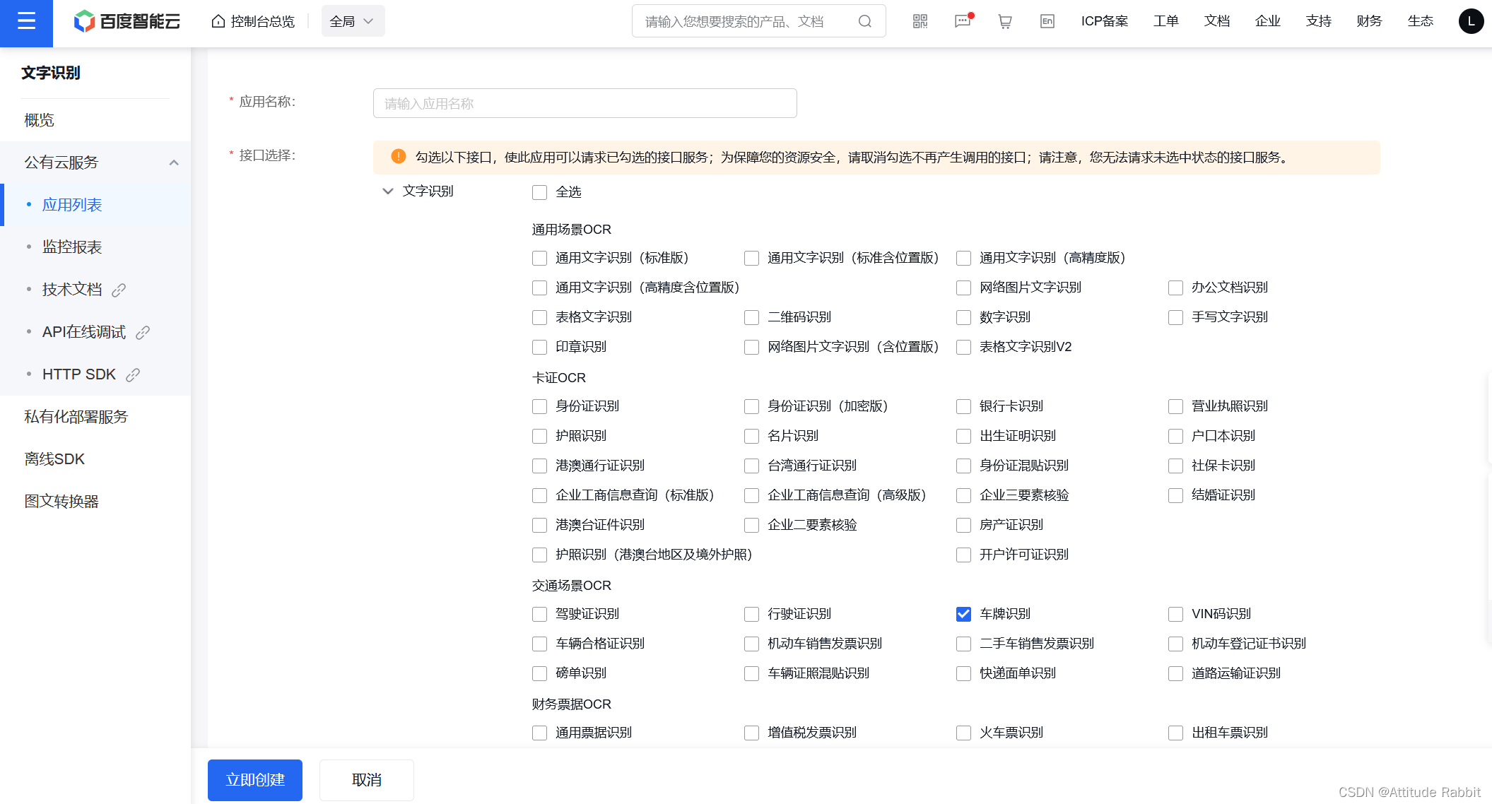
Task: Click the 应用名称 input field
Action: tap(585, 103)
